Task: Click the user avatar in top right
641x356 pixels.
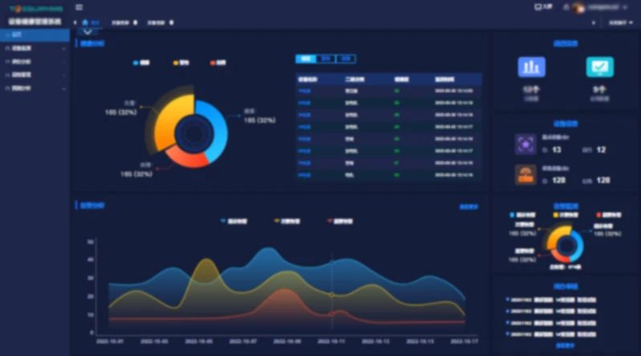Action: [x=577, y=7]
